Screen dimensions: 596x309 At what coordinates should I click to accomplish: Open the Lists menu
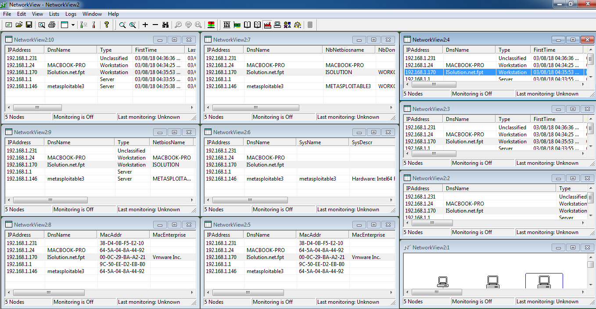coord(54,14)
